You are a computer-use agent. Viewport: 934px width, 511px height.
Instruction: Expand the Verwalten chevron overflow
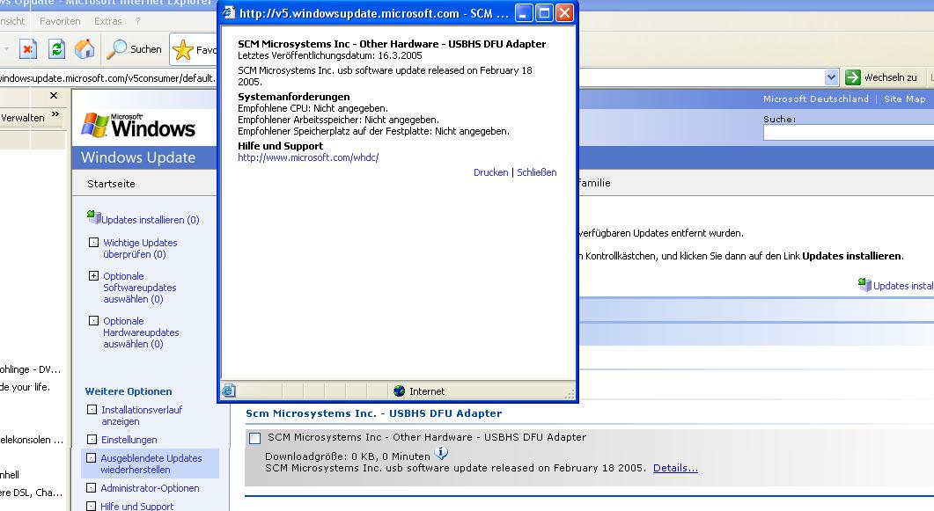click(x=55, y=114)
